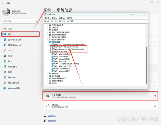
Task: Open the BitLocker settings card
Action: coord(101,106)
